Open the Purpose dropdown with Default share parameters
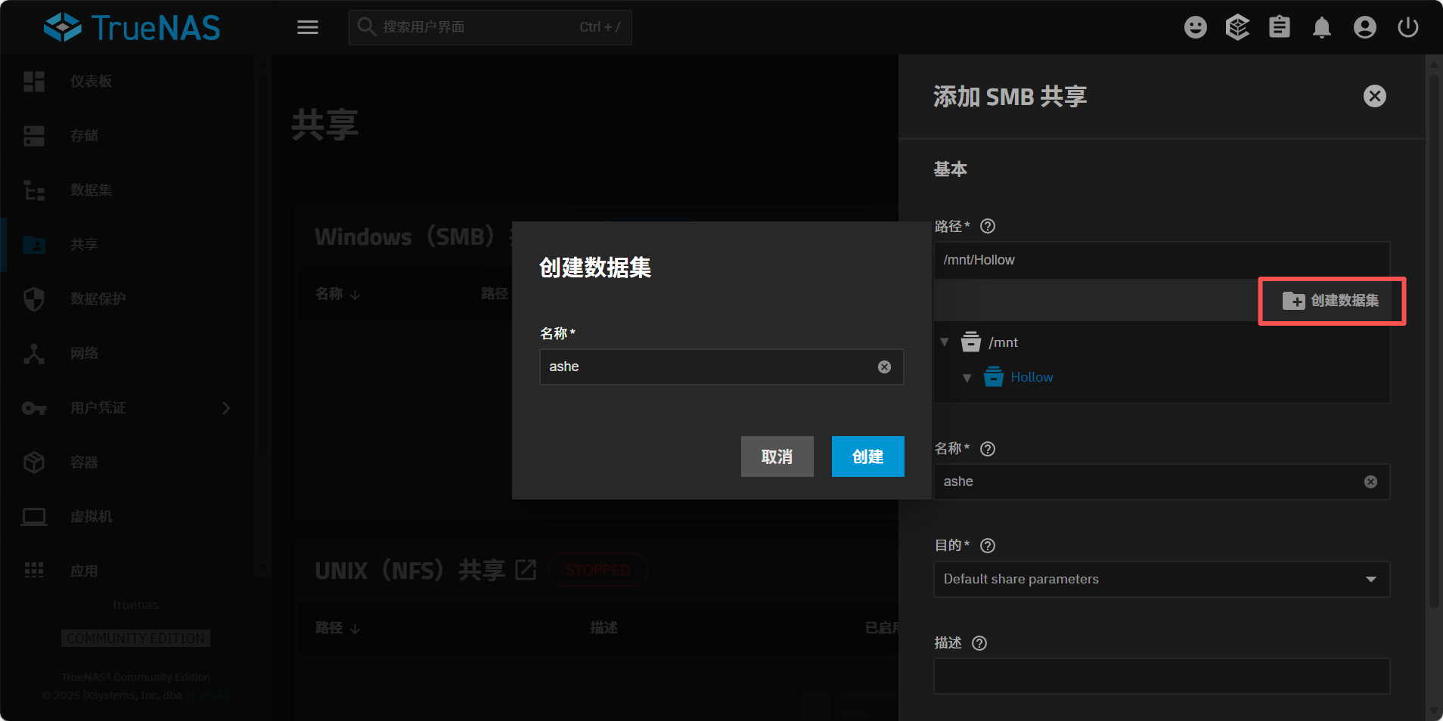 1161,580
